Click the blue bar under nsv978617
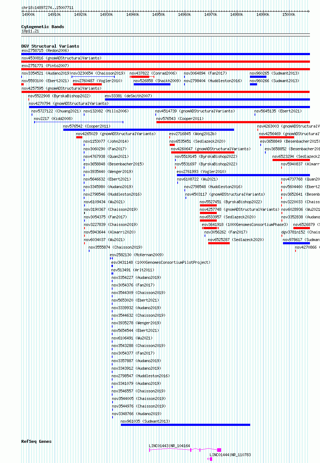Image resolution: width=320 pixels, height=463 pixels. [x=296, y=243]
